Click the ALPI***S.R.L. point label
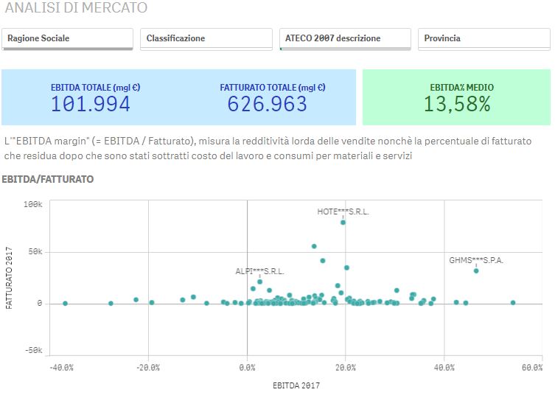This screenshot has height=395, width=555. (259, 271)
